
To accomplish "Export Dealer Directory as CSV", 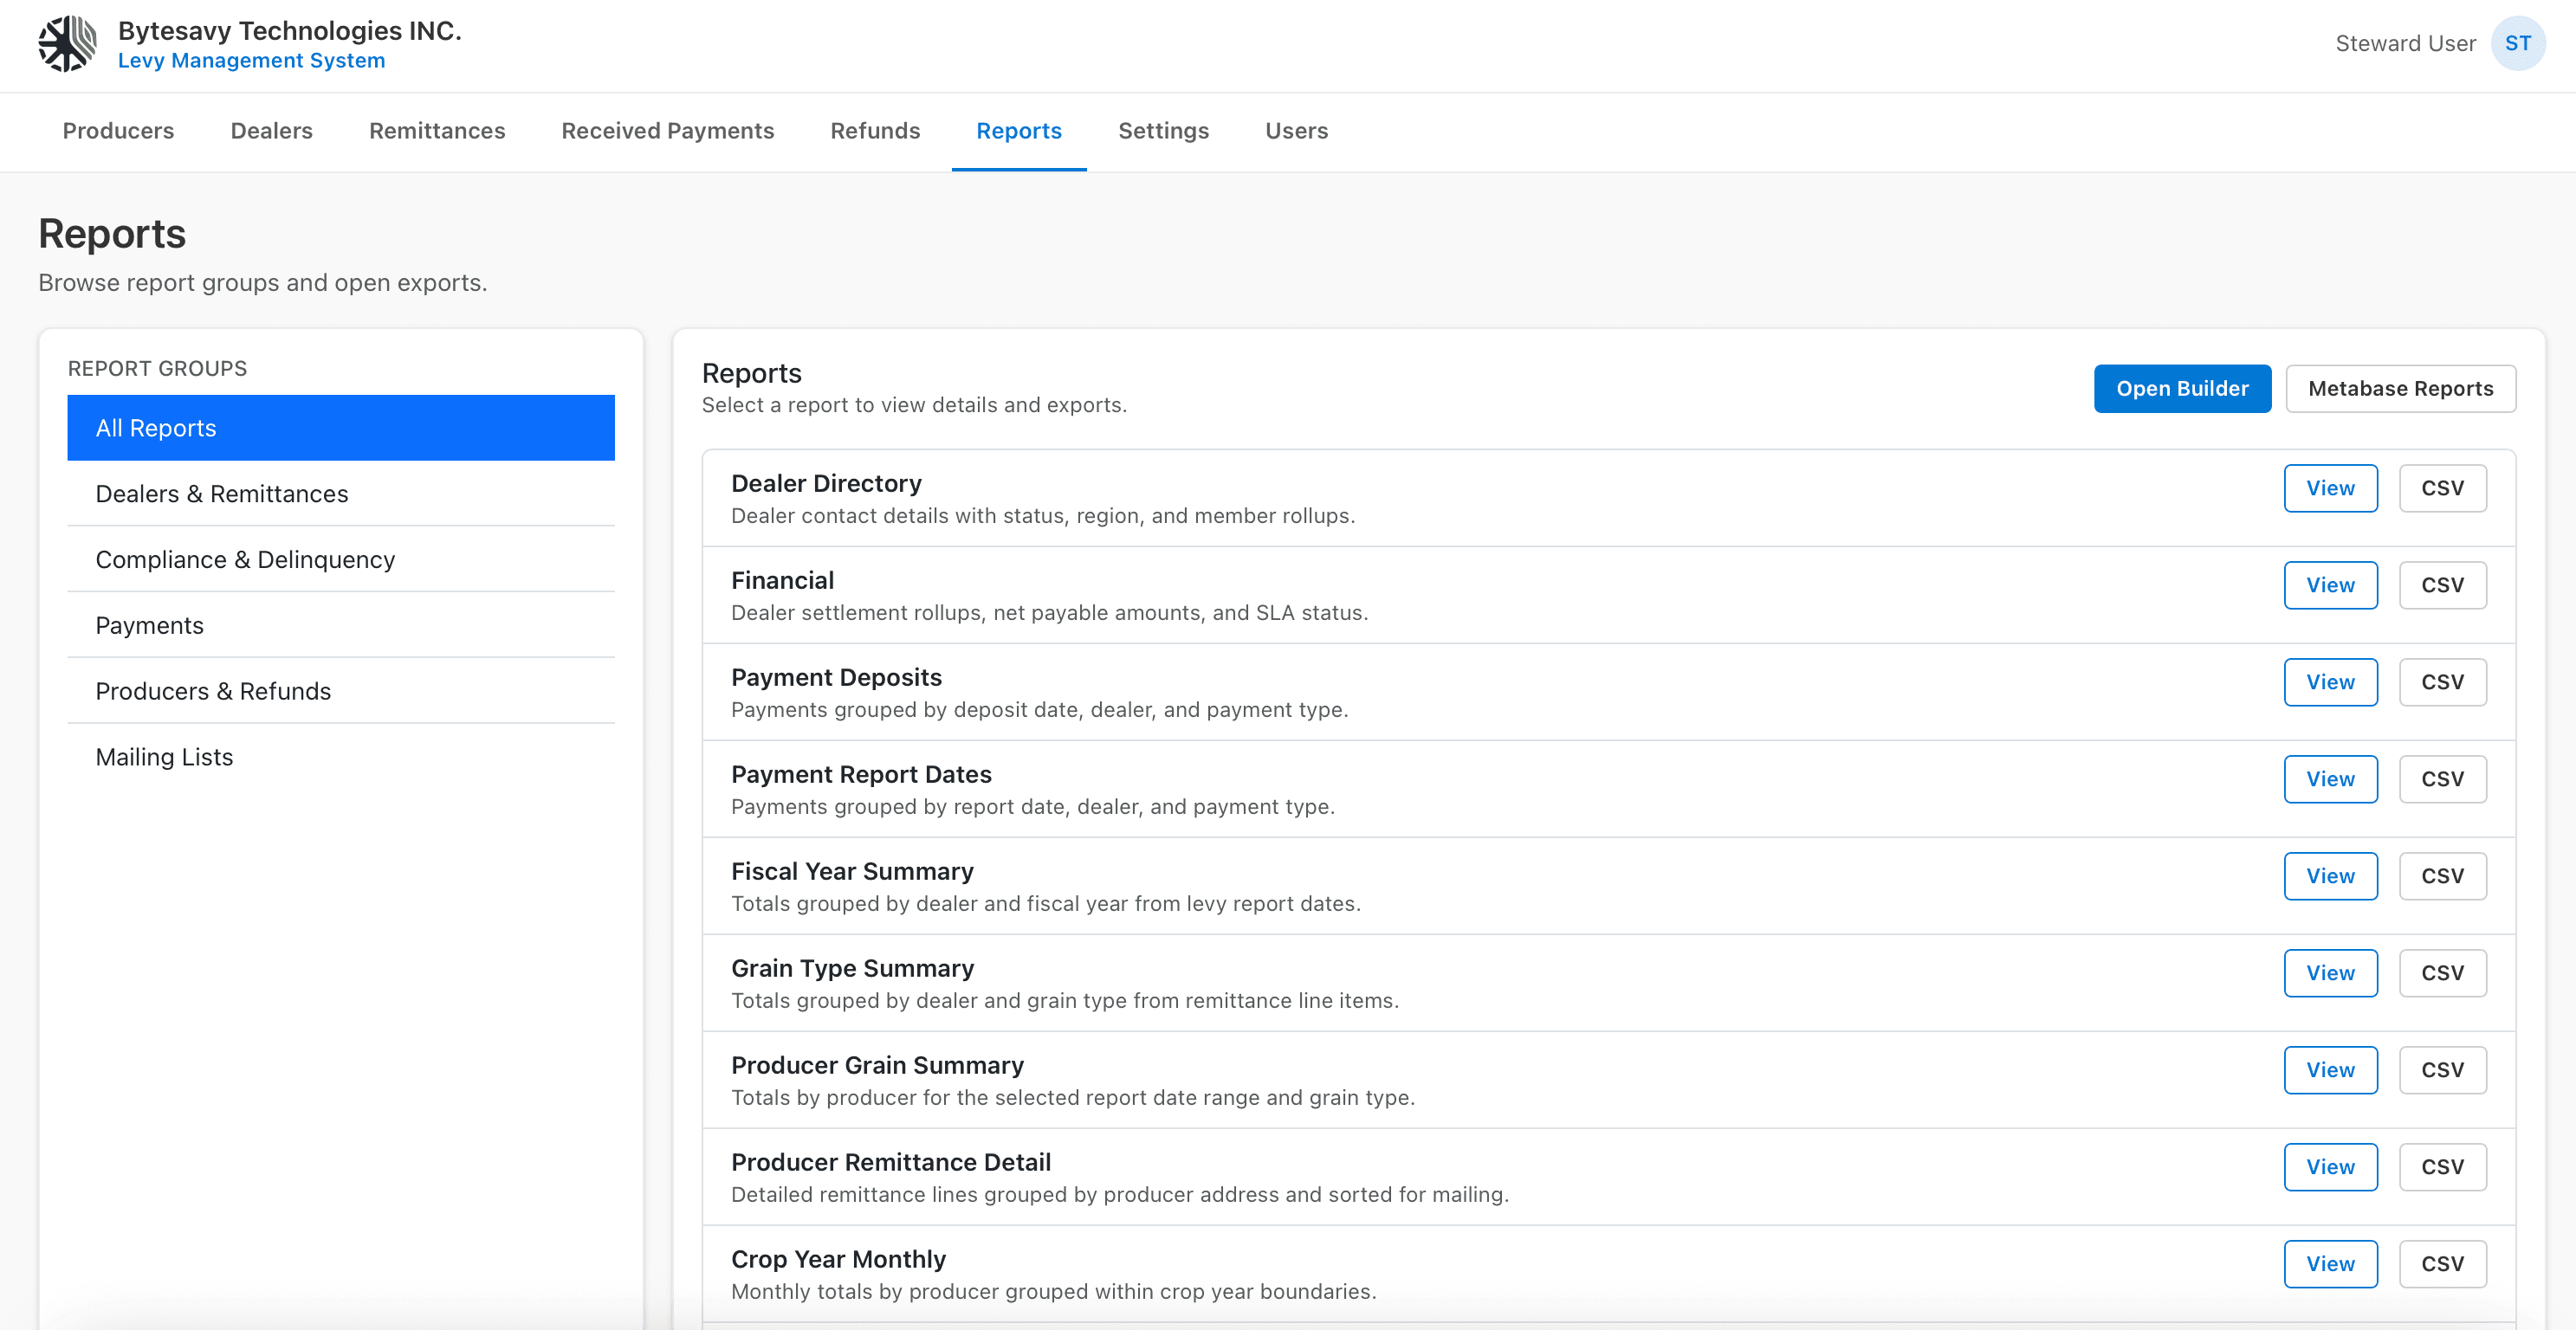I will (2442, 488).
